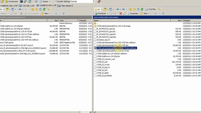201x113 pixels.
Task: Select dynamips_log.txt in right panel
Action: click(103, 40)
